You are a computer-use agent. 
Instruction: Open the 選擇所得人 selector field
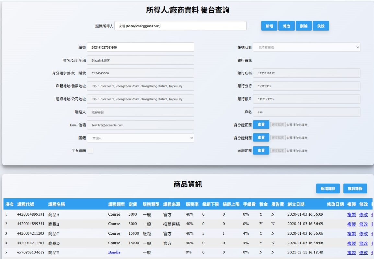[x=180, y=26]
